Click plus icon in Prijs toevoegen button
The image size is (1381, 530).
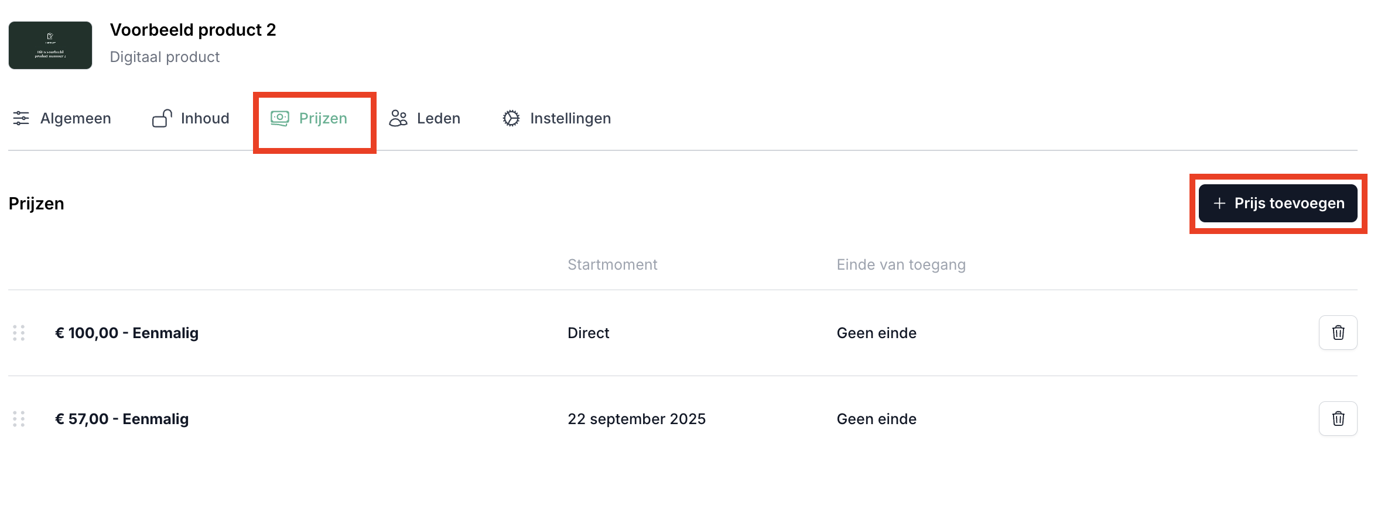1219,204
